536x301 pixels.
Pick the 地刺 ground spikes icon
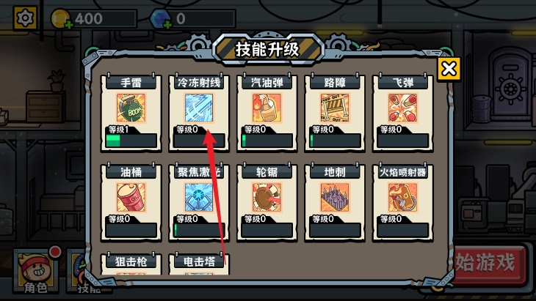(335, 198)
